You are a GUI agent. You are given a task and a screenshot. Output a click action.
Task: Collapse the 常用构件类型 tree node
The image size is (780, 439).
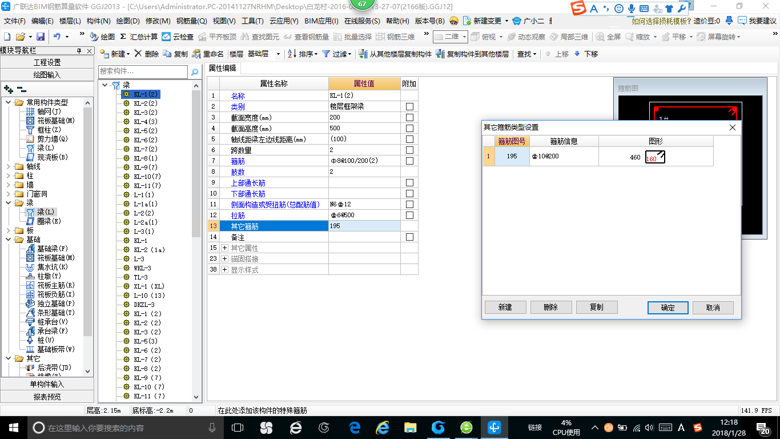point(9,102)
